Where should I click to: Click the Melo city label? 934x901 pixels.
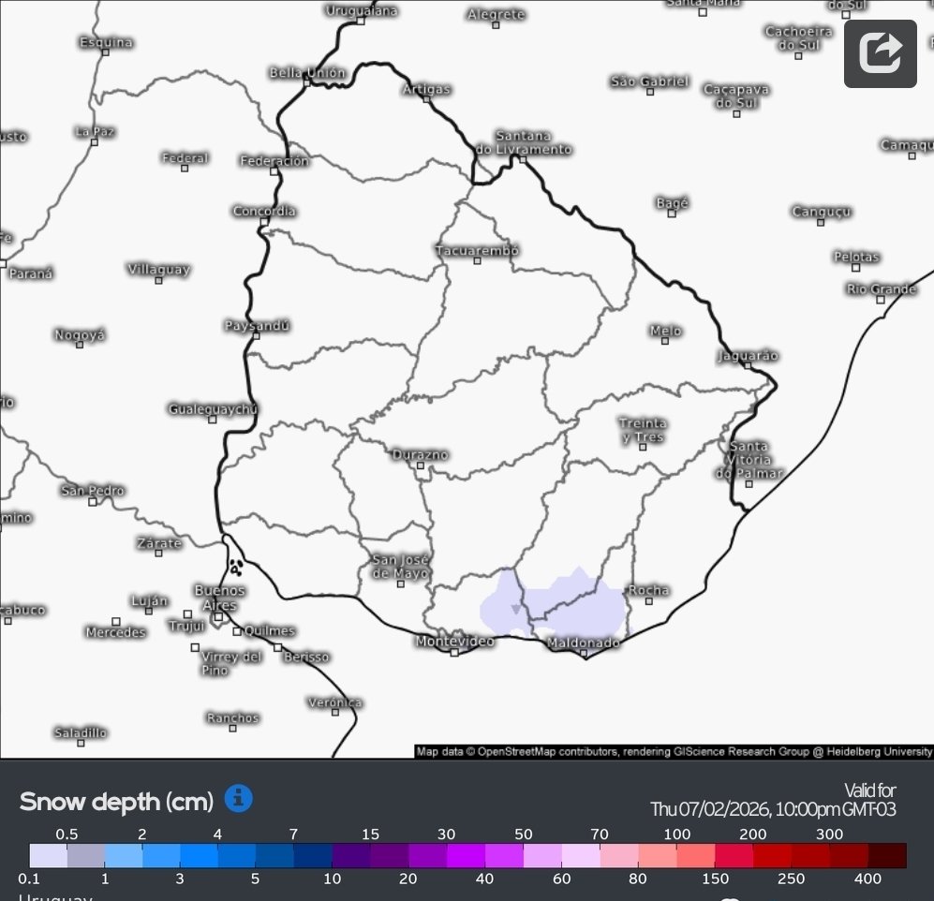click(665, 331)
